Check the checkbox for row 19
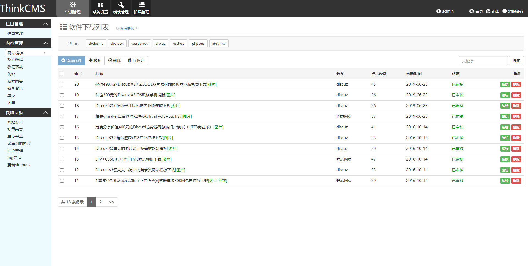The image size is (528, 266). [x=62, y=95]
